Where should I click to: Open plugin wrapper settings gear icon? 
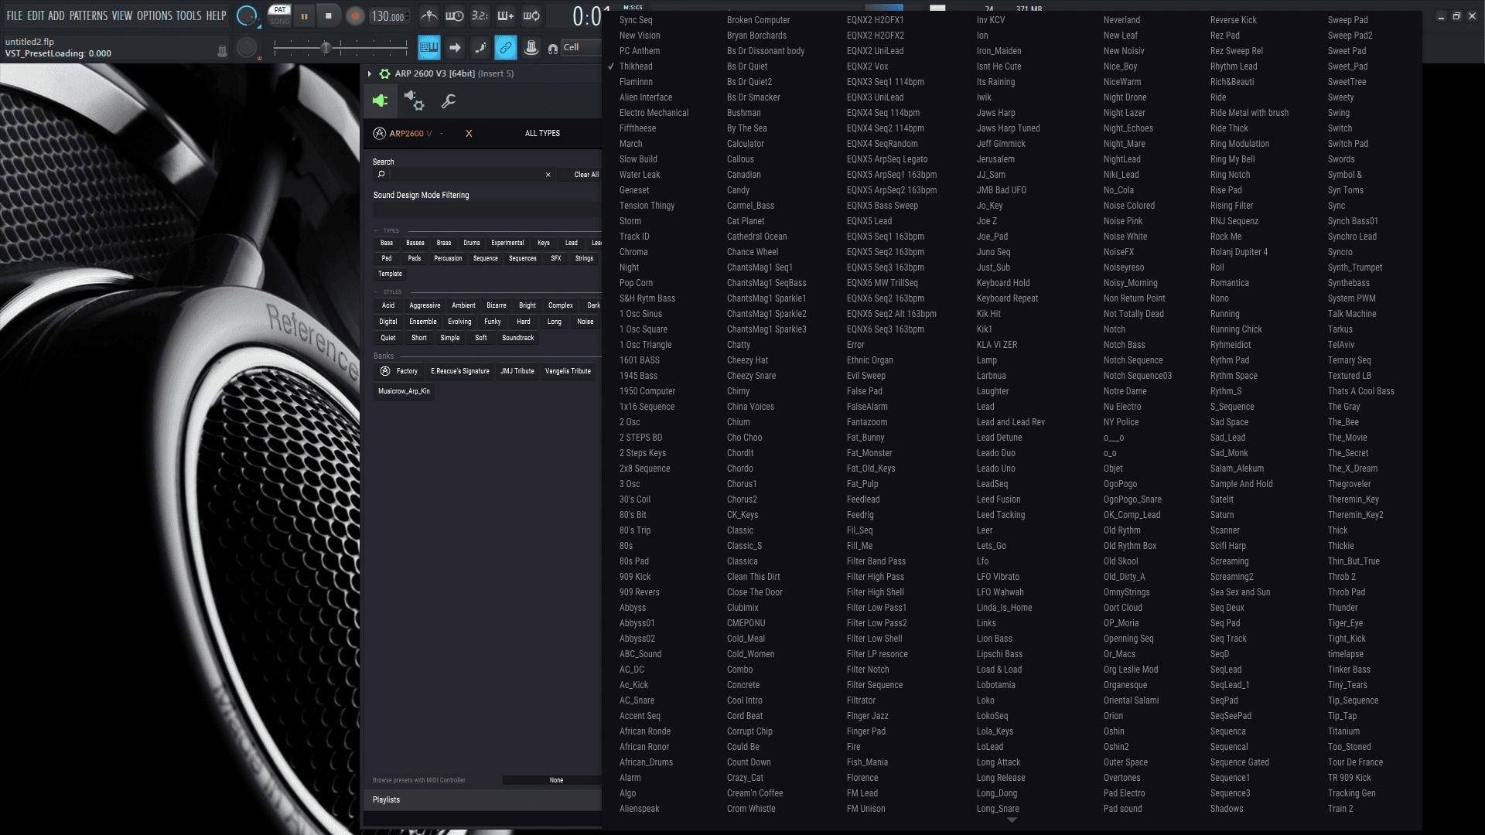click(x=415, y=101)
